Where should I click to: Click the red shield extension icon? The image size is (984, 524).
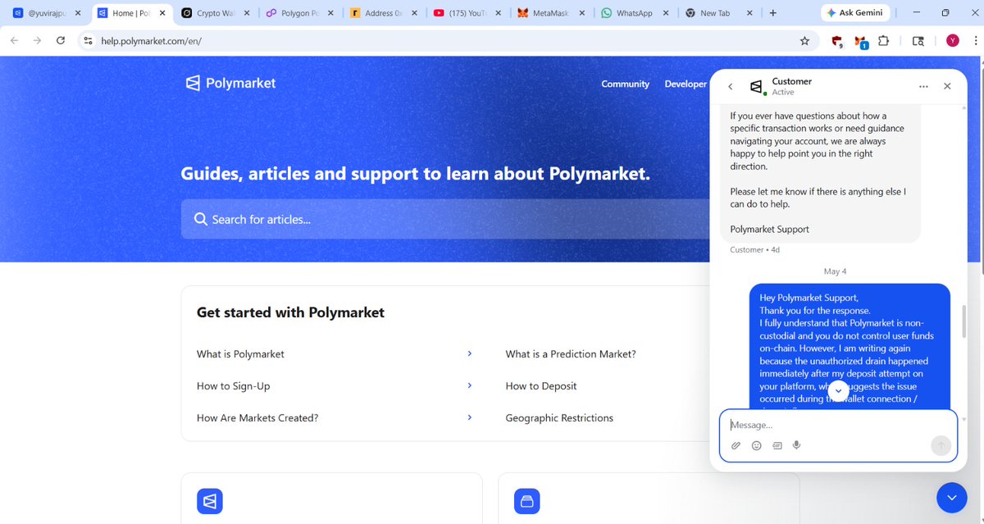[837, 41]
